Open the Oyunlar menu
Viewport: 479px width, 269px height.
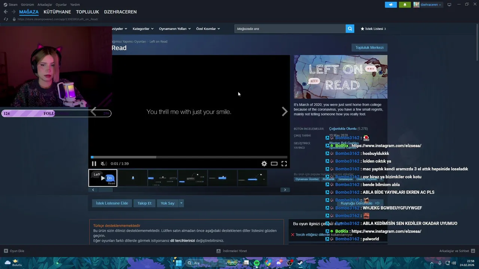[x=61, y=4]
